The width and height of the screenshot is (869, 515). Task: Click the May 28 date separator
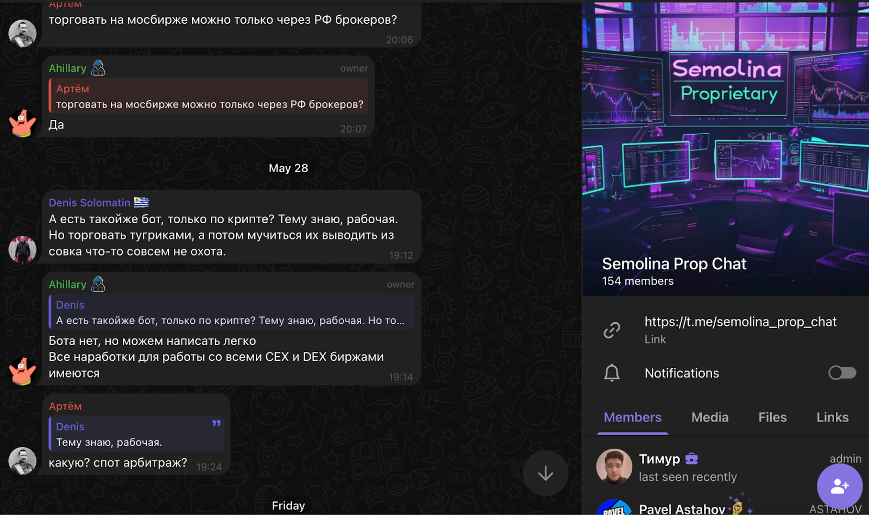[288, 168]
